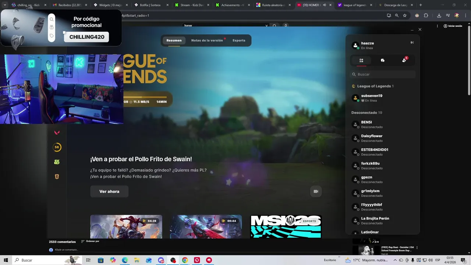Open tab search dropdown in Chrome
Viewport: 471px width, 265px height.
pos(5,5)
